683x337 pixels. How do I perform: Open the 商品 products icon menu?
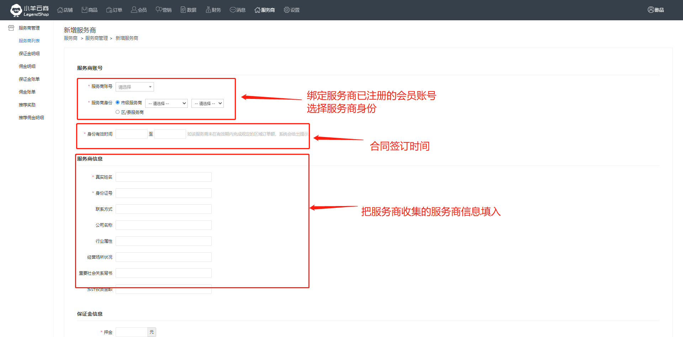(x=85, y=10)
